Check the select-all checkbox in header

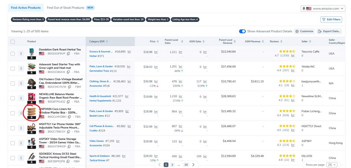[13, 41]
